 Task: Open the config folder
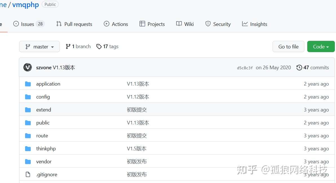point(43,97)
